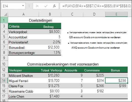This screenshot has width=132, height=102.
Task: Select row 16 header
Action: tap(4, 91)
